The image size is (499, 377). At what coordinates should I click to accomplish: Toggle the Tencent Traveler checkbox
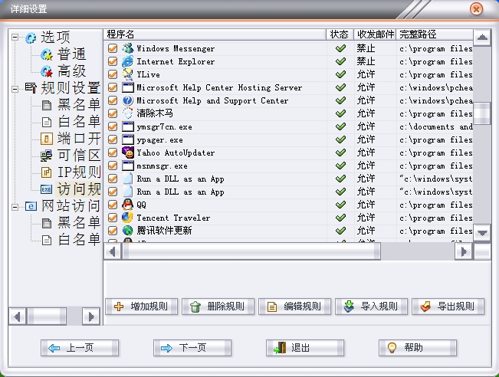click(113, 218)
